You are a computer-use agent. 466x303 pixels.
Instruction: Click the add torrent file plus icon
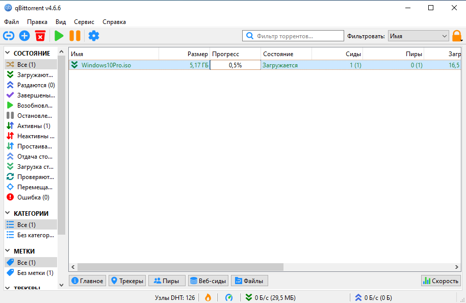point(24,36)
